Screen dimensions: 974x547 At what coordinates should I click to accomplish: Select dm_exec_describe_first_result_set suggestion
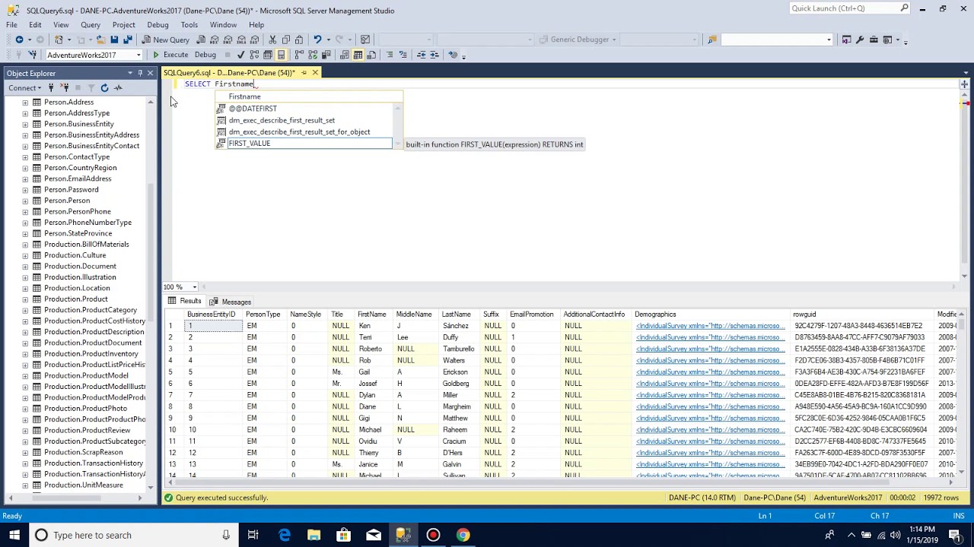click(x=304, y=120)
